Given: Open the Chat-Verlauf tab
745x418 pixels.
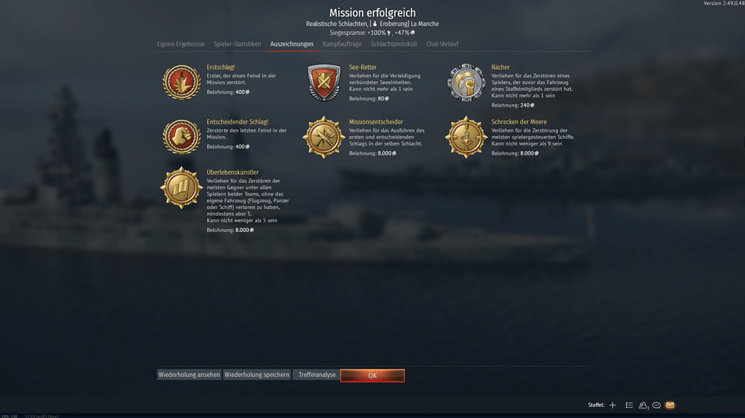Looking at the screenshot, I should (442, 44).
